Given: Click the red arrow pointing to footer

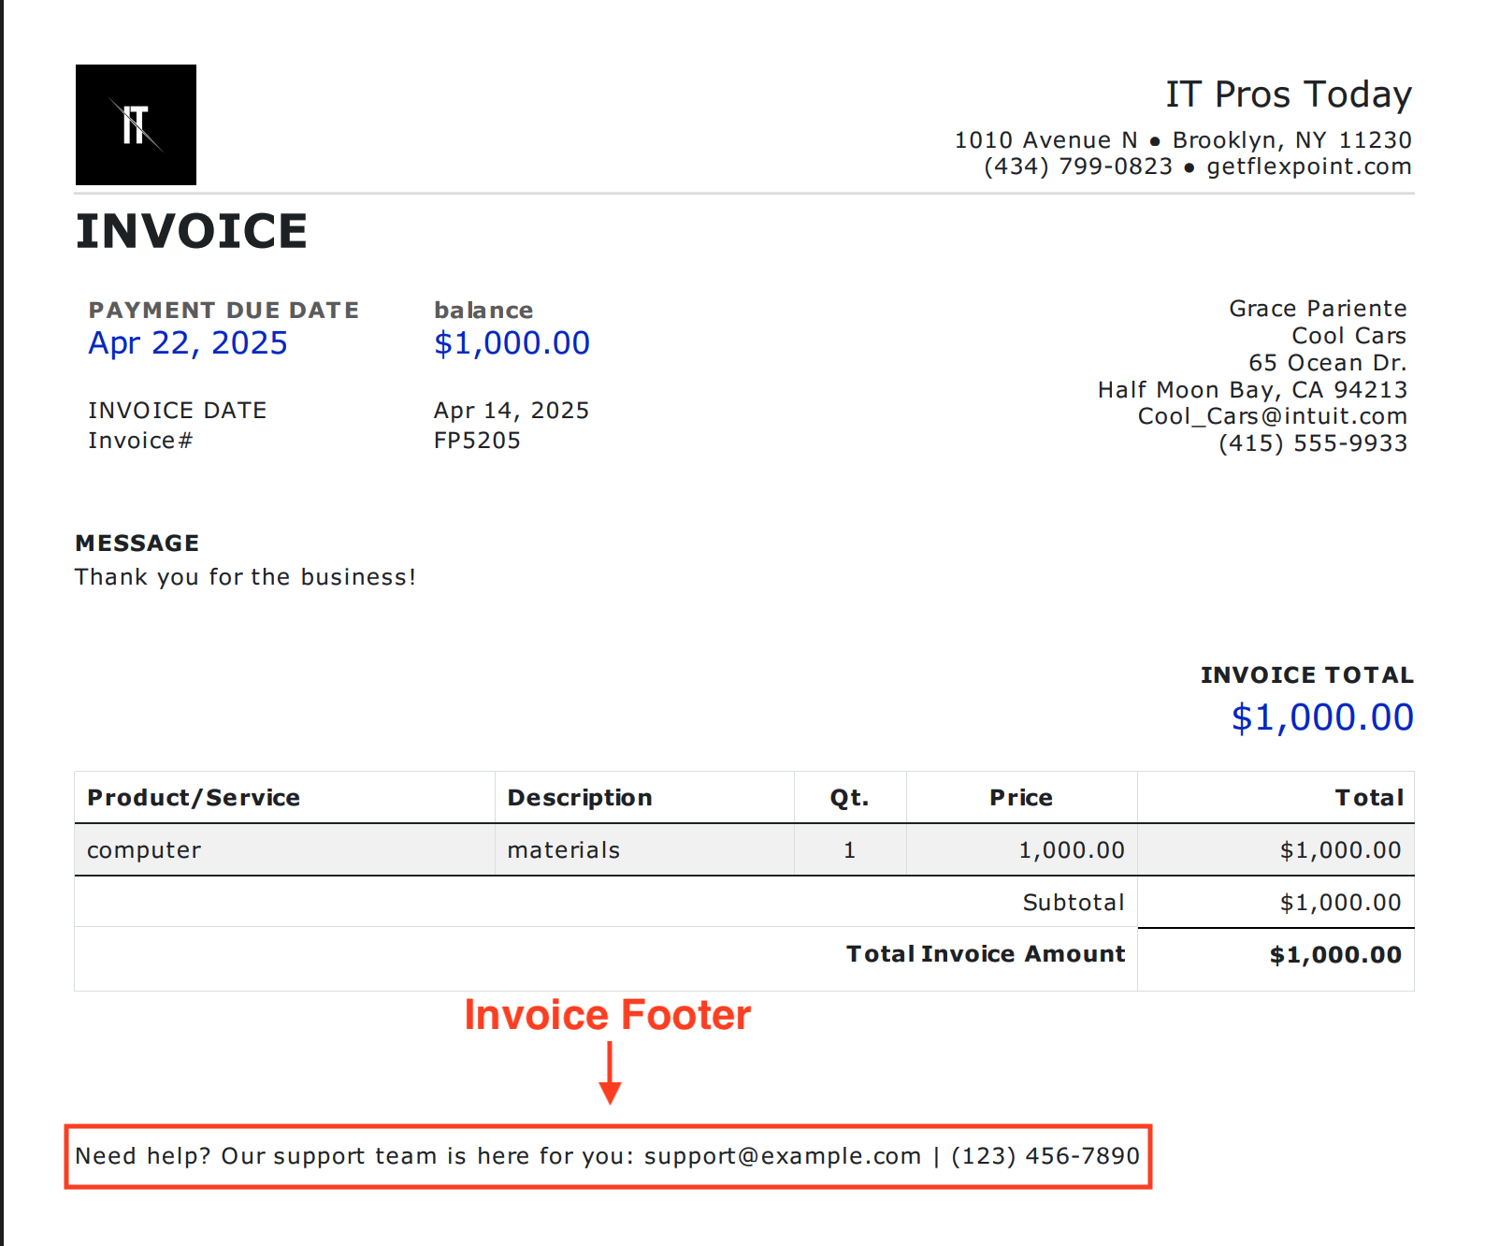Looking at the screenshot, I should pos(610,1073).
